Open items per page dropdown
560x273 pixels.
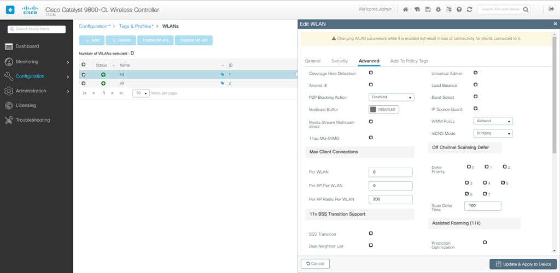141,93
